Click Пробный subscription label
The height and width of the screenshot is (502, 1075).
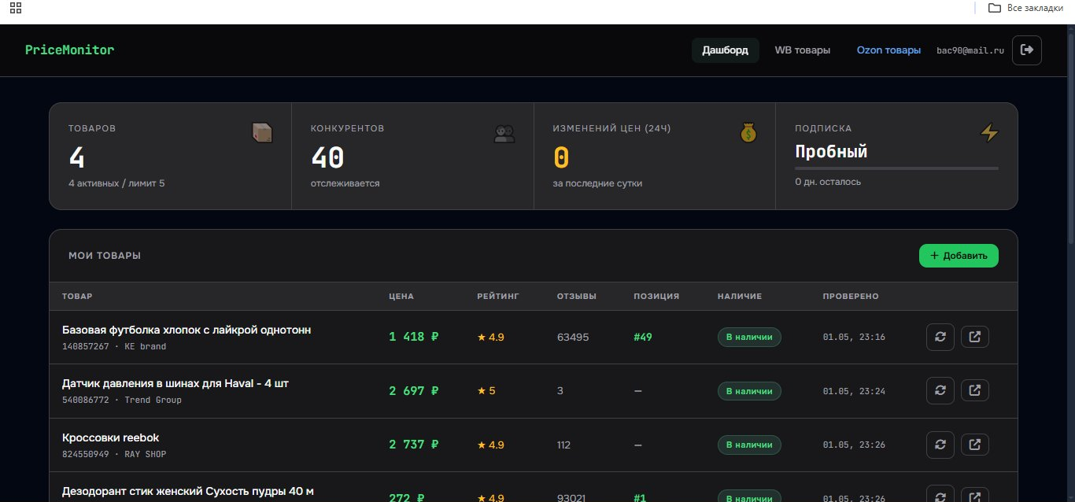[x=831, y=152]
